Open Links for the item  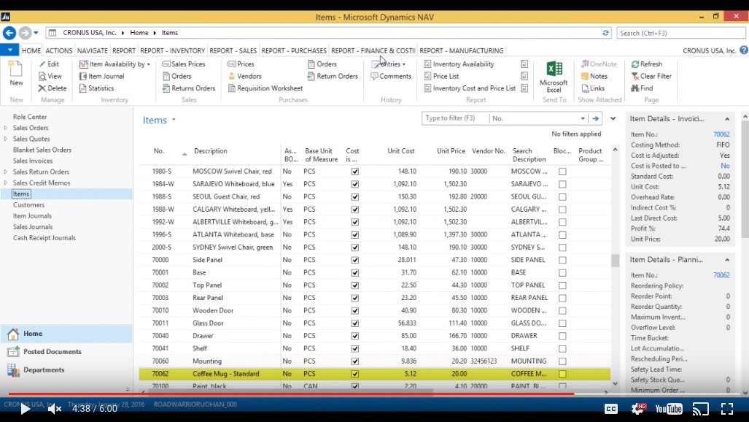pyautogui.click(x=593, y=88)
